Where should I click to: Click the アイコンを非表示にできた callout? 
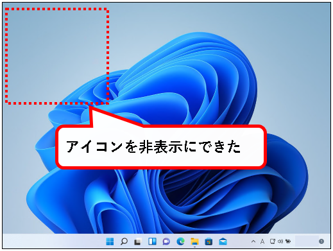point(161,147)
